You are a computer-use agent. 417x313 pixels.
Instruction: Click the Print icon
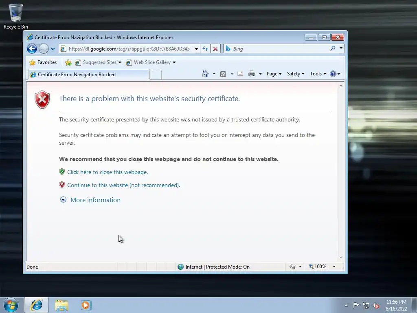coord(252,74)
